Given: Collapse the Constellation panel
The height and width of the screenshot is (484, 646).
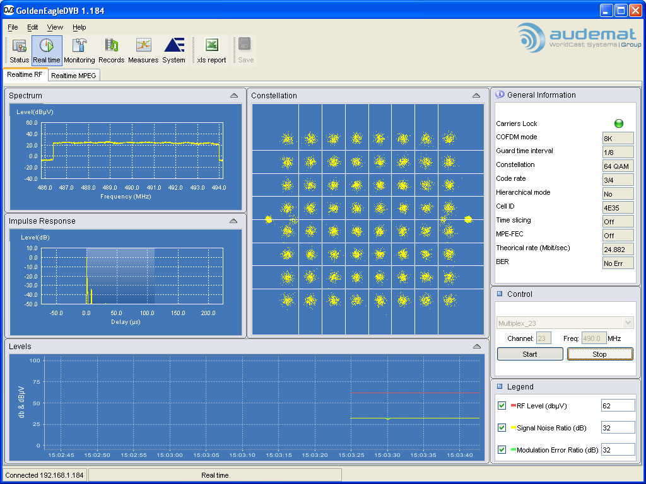Looking at the screenshot, I should click(476, 95).
